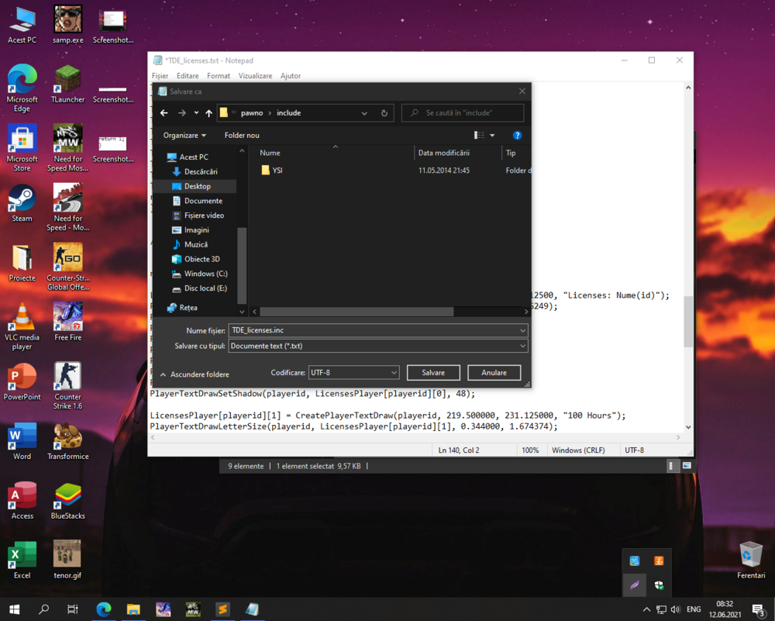Open Steam desktop shortcut
775x621 pixels.
tap(22, 204)
